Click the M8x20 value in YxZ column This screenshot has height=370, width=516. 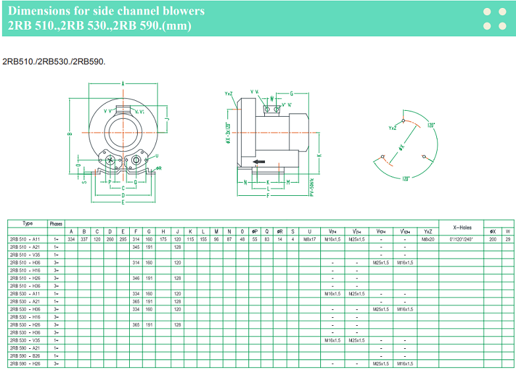[428, 239]
